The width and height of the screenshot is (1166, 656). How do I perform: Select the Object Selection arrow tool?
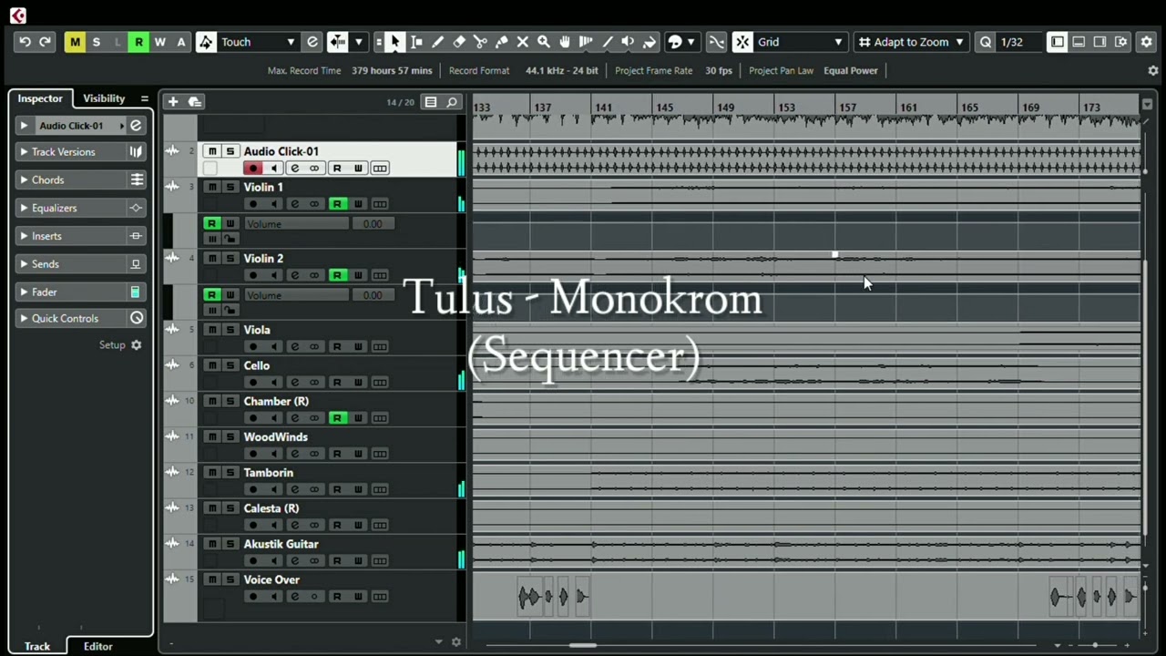click(x=395, y=42)
